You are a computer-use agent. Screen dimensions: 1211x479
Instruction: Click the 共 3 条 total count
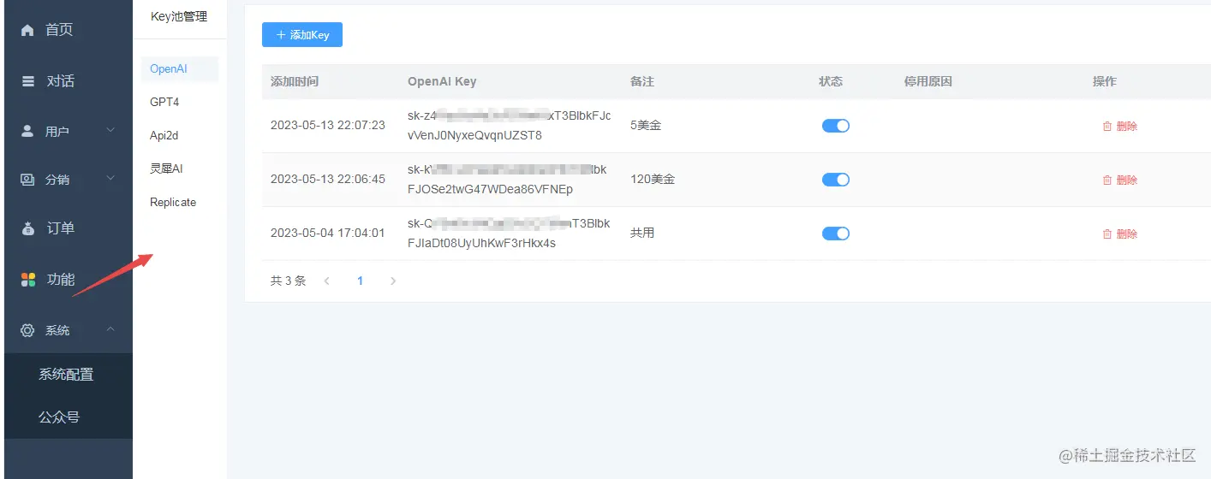point(288,281)
